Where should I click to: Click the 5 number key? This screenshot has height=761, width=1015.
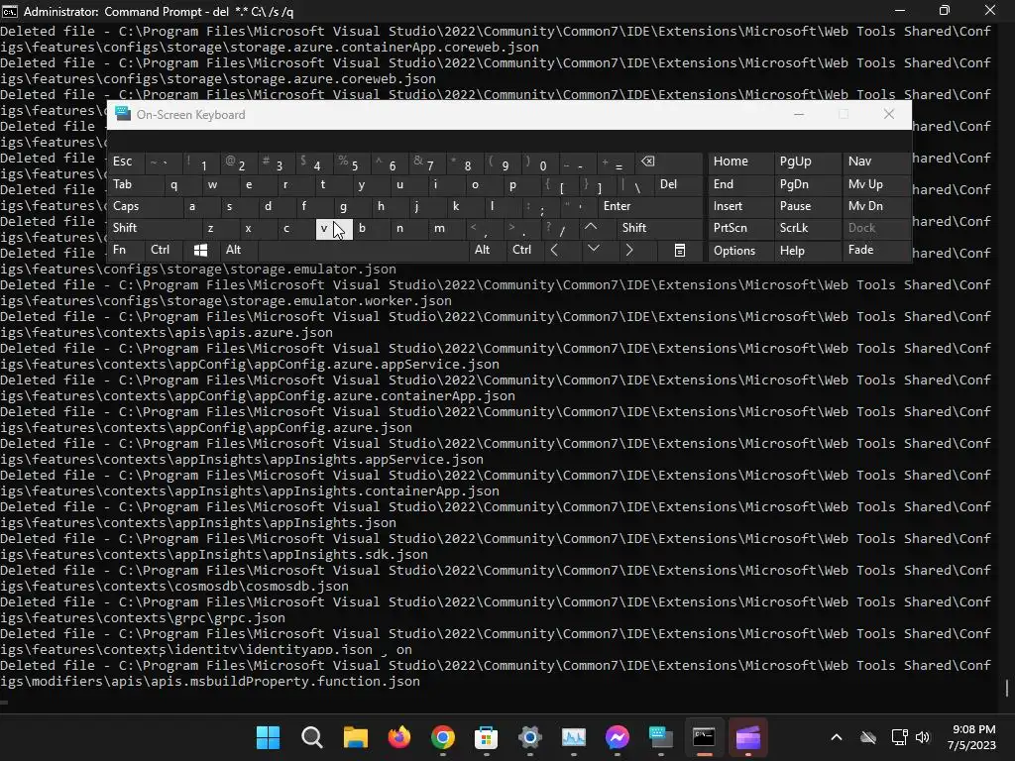tap(351, 162)
